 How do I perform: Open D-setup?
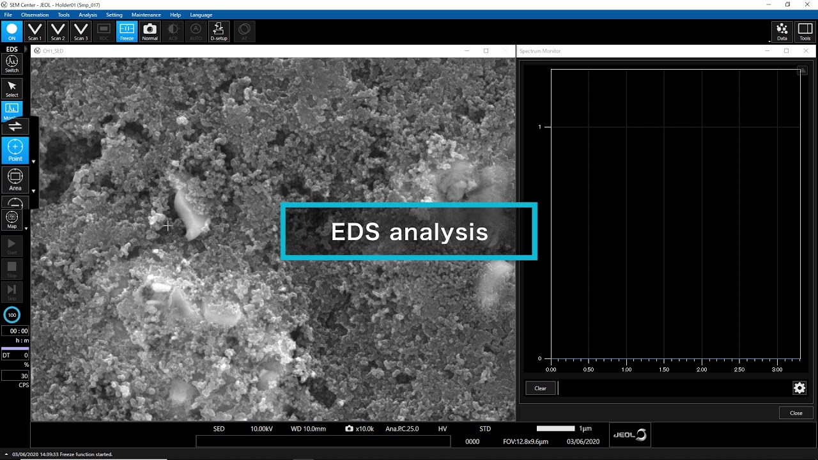tap(219, 31)
